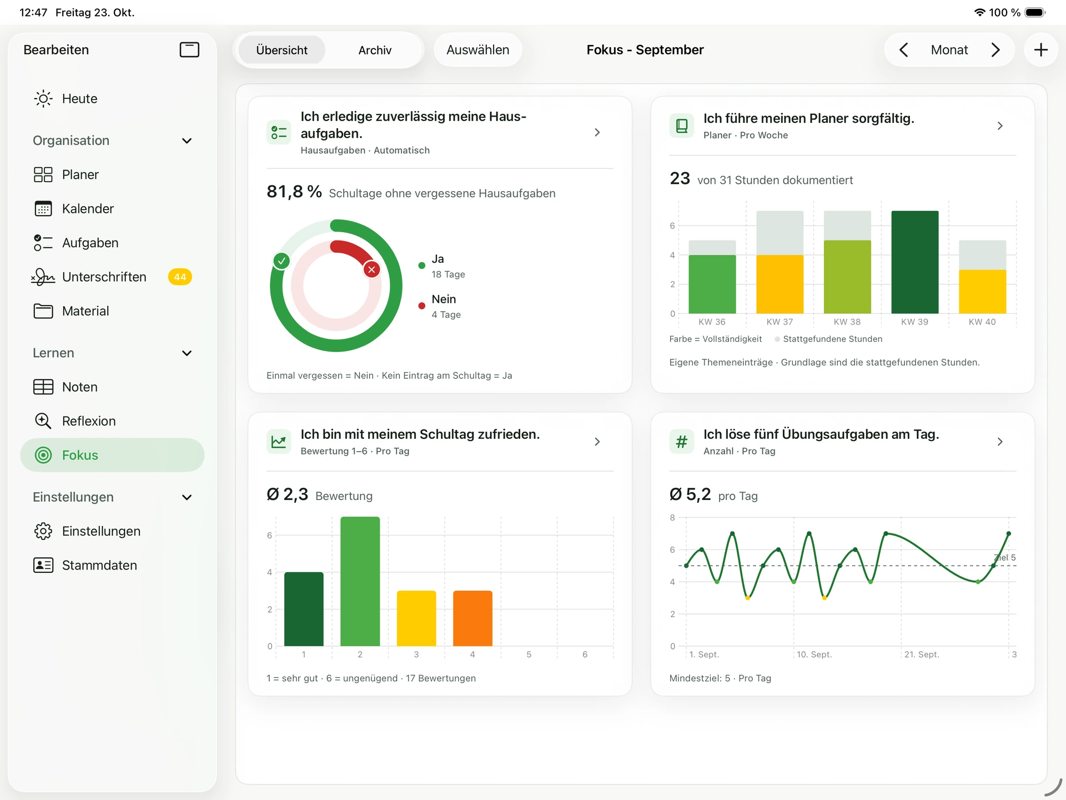
Task: Open Reflexion in the sidebar
Action: (x=112, y=421)
